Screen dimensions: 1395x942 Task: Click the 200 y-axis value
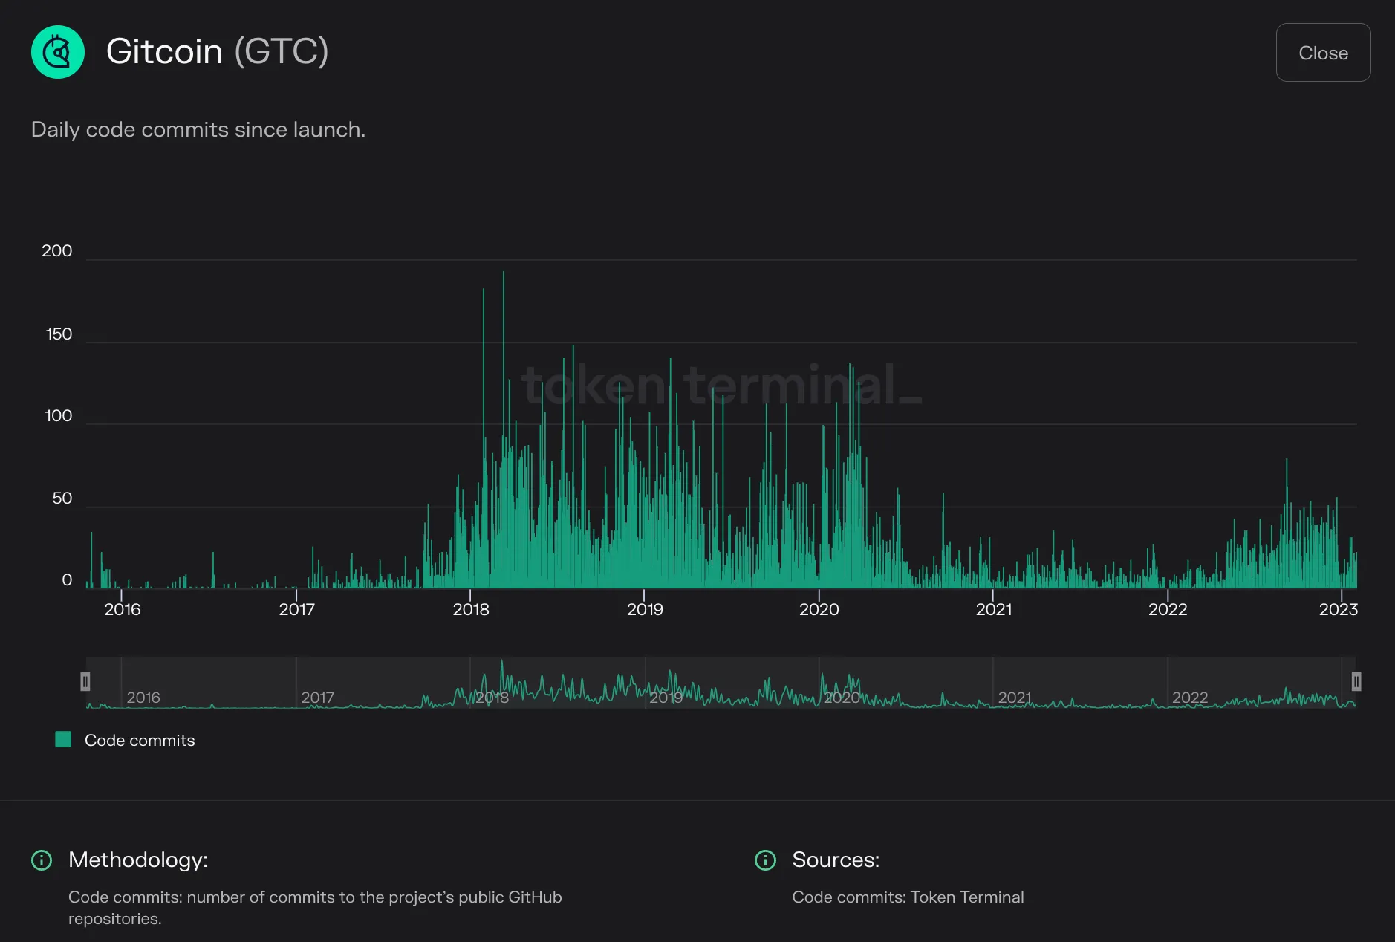(x=57, y=251)
